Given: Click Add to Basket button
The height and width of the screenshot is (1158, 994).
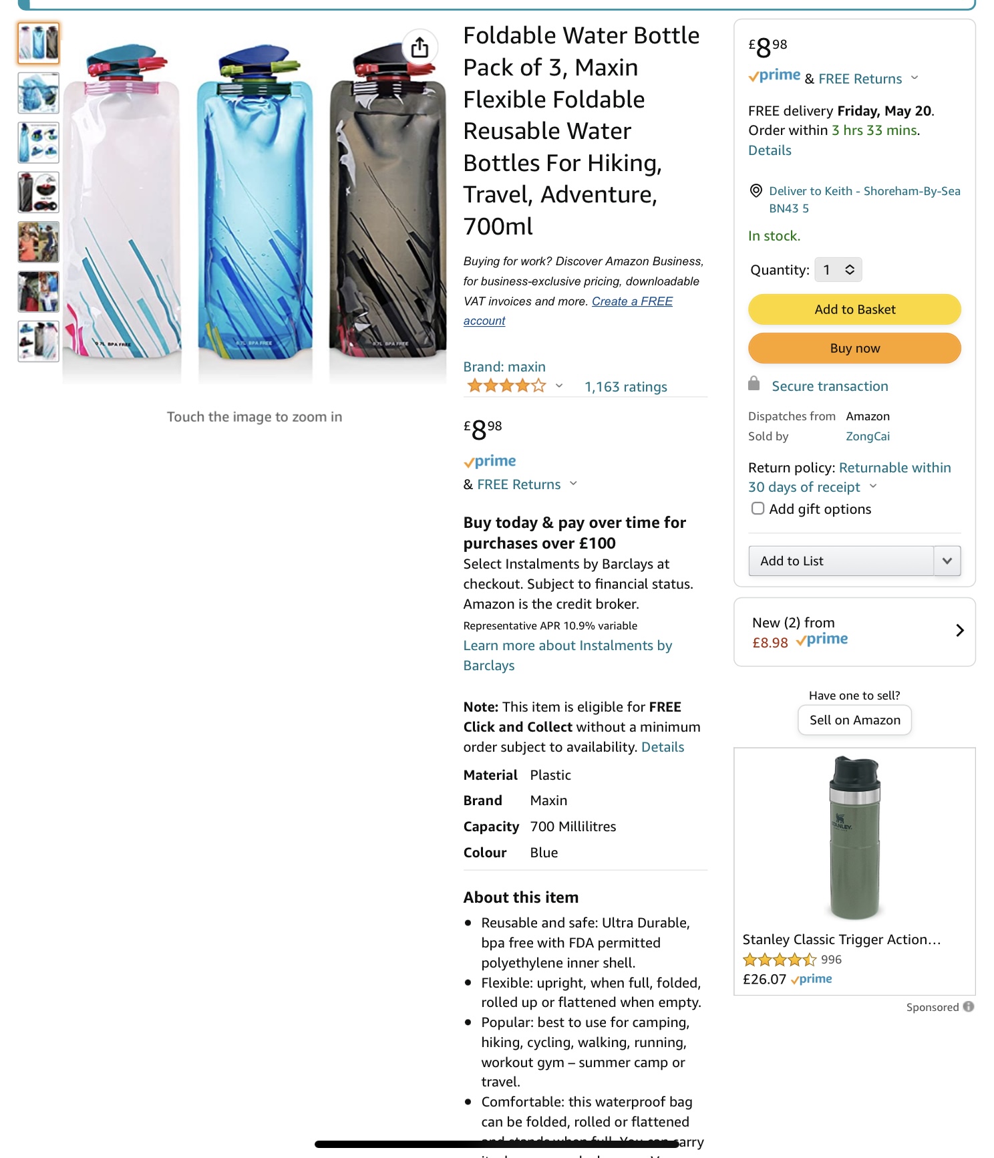Looking at the screenshot, I should pyautogui.click(x=854, y=309).
